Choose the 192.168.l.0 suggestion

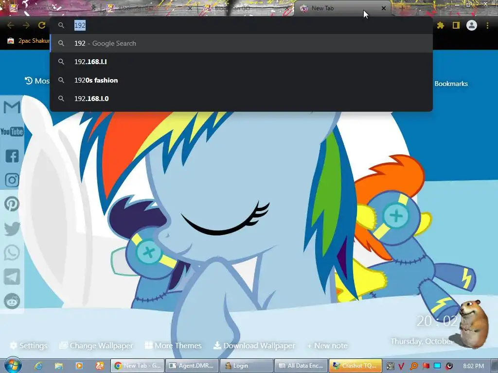241,98
